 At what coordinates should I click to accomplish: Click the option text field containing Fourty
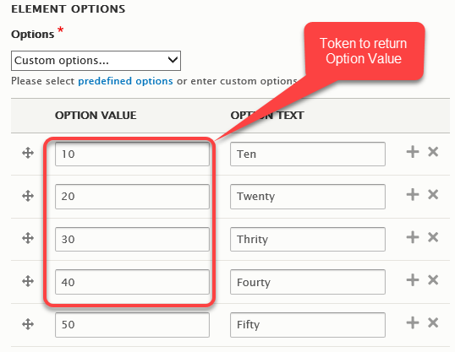(x=308, y=282)
